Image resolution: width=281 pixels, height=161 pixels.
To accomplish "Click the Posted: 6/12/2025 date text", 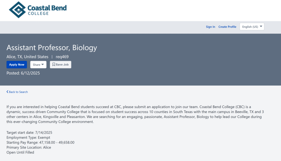I will [23, 73].
